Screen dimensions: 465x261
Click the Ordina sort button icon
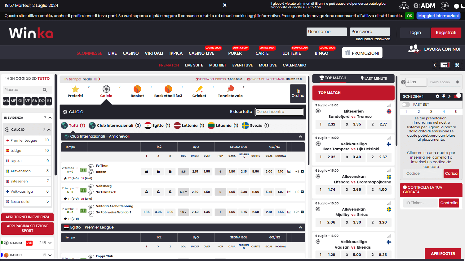click(x=298, y=93)
